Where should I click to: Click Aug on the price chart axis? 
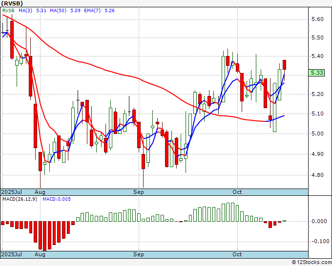pyautogui.click(x=40, y=192)
